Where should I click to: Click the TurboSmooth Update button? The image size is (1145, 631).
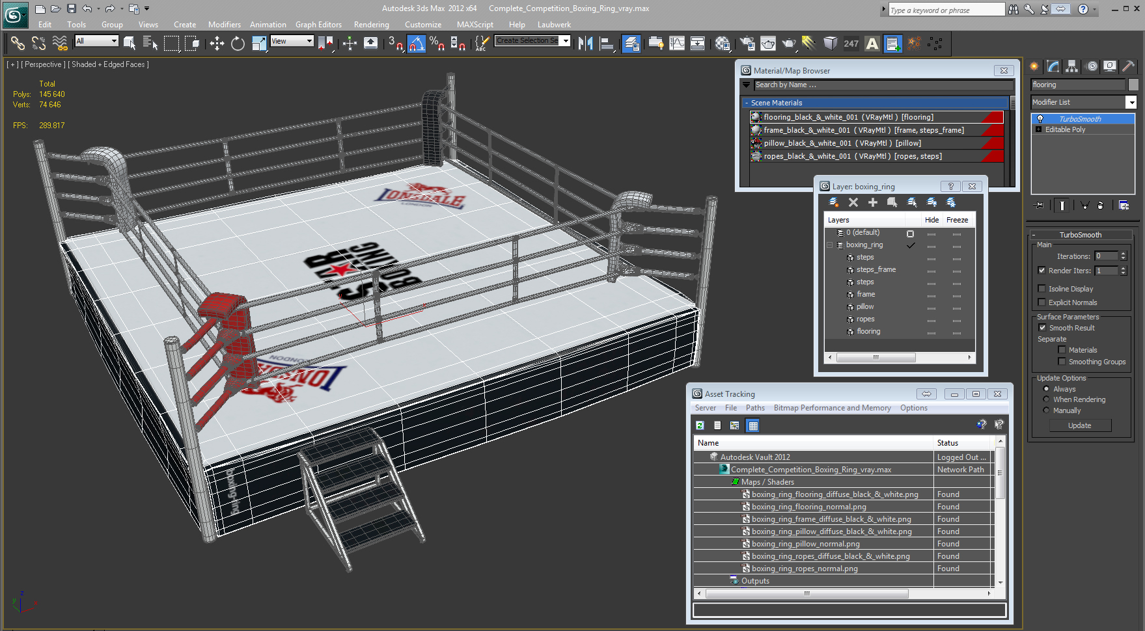pos(1080,425)
